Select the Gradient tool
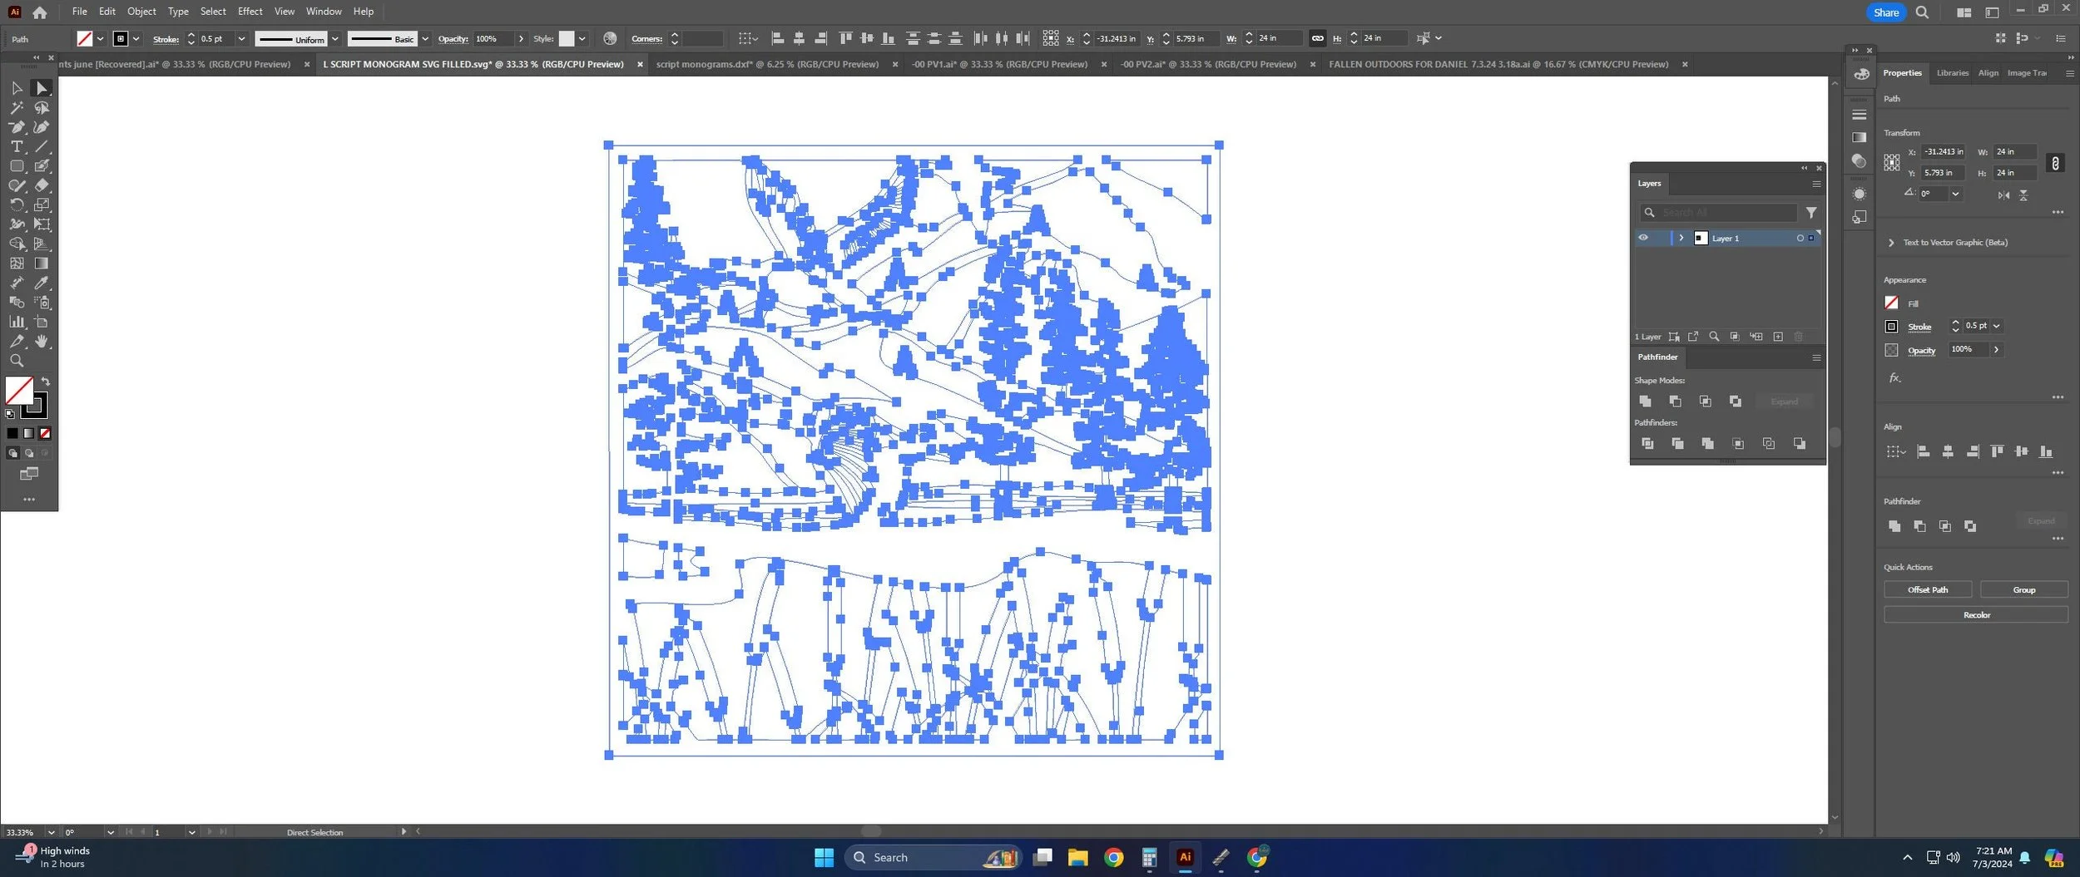The image size is (2080, 877). tap(41, 264)
